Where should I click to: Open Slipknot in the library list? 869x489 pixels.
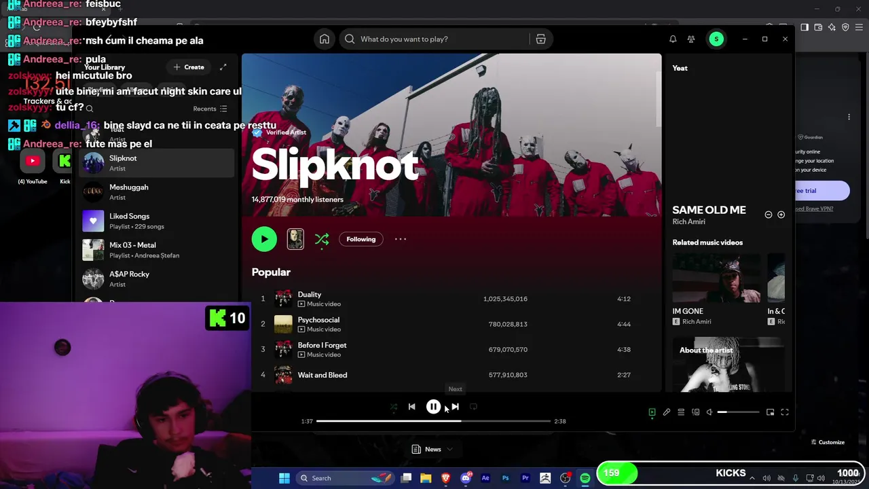click(157, 164)
